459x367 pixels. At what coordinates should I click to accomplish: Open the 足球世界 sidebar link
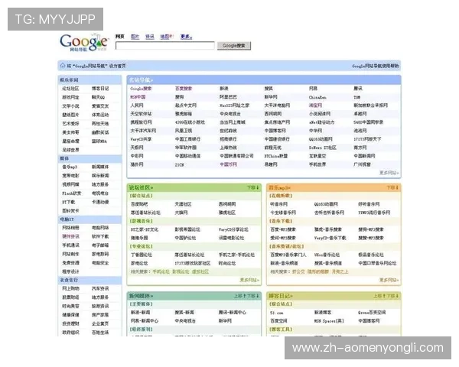[x=70, y=150]
